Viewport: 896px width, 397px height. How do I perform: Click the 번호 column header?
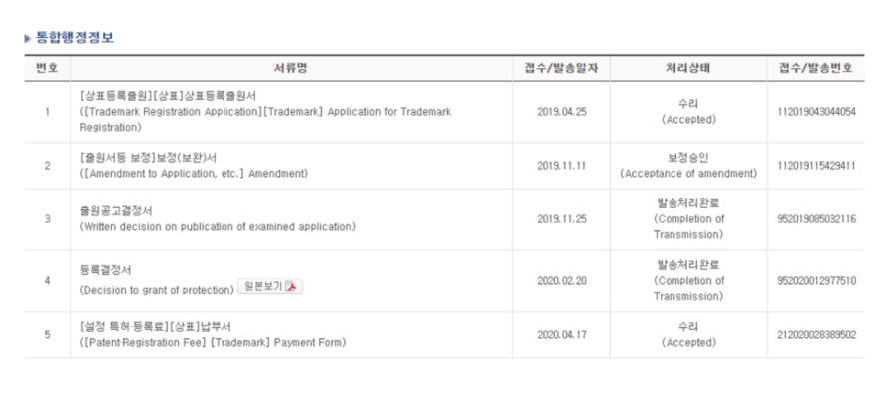coord(47,69)
